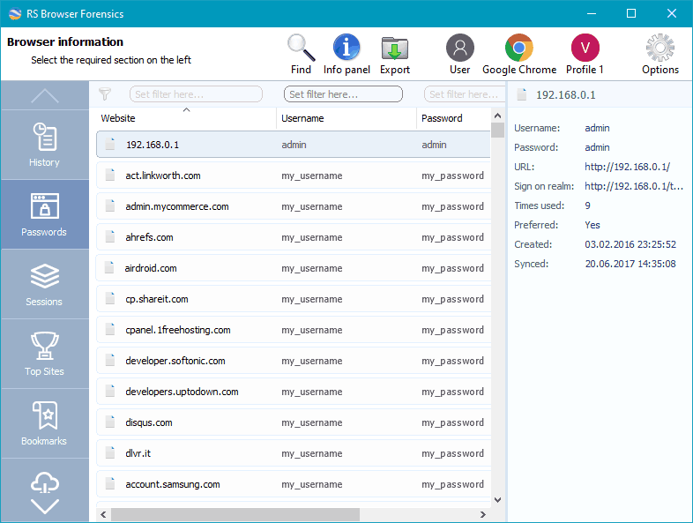Click my_password cell for disqus.com
Viewport: 693px width, 523px height.
point(452,422)
